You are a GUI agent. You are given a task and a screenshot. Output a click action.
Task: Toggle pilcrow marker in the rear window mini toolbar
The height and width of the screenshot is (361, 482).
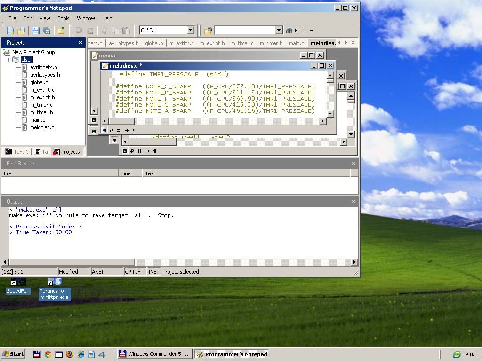(x=154, y=151)
